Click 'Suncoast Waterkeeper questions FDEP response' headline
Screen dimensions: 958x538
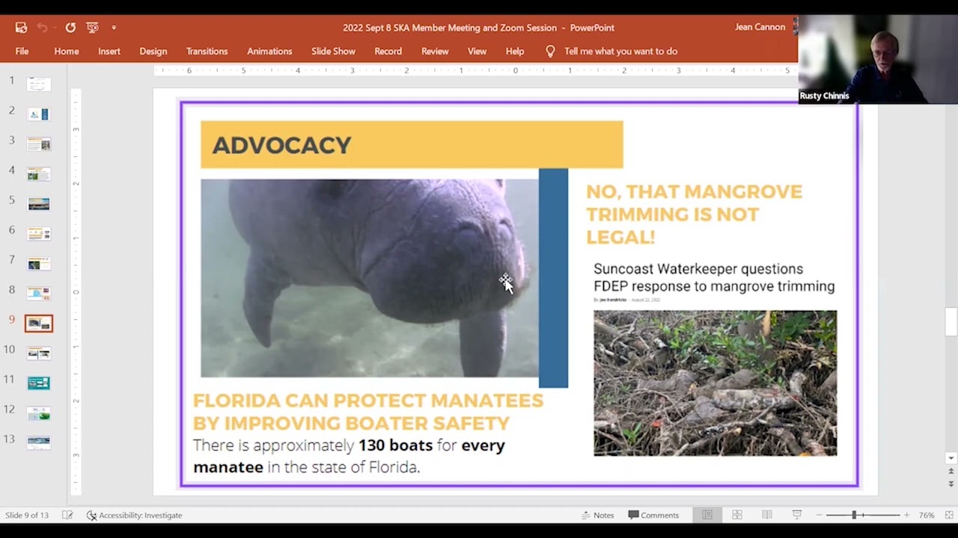tap(714, 277)
